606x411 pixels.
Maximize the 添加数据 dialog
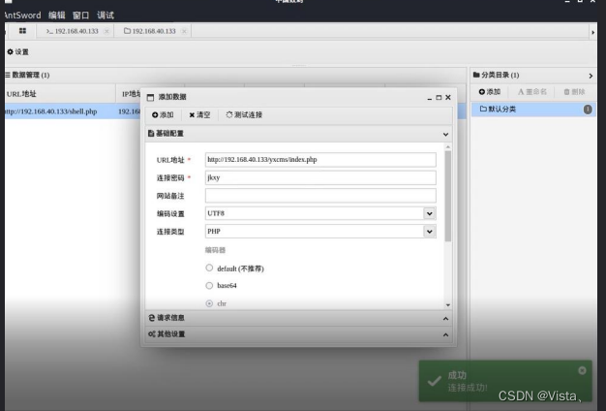tap(439, 98)
